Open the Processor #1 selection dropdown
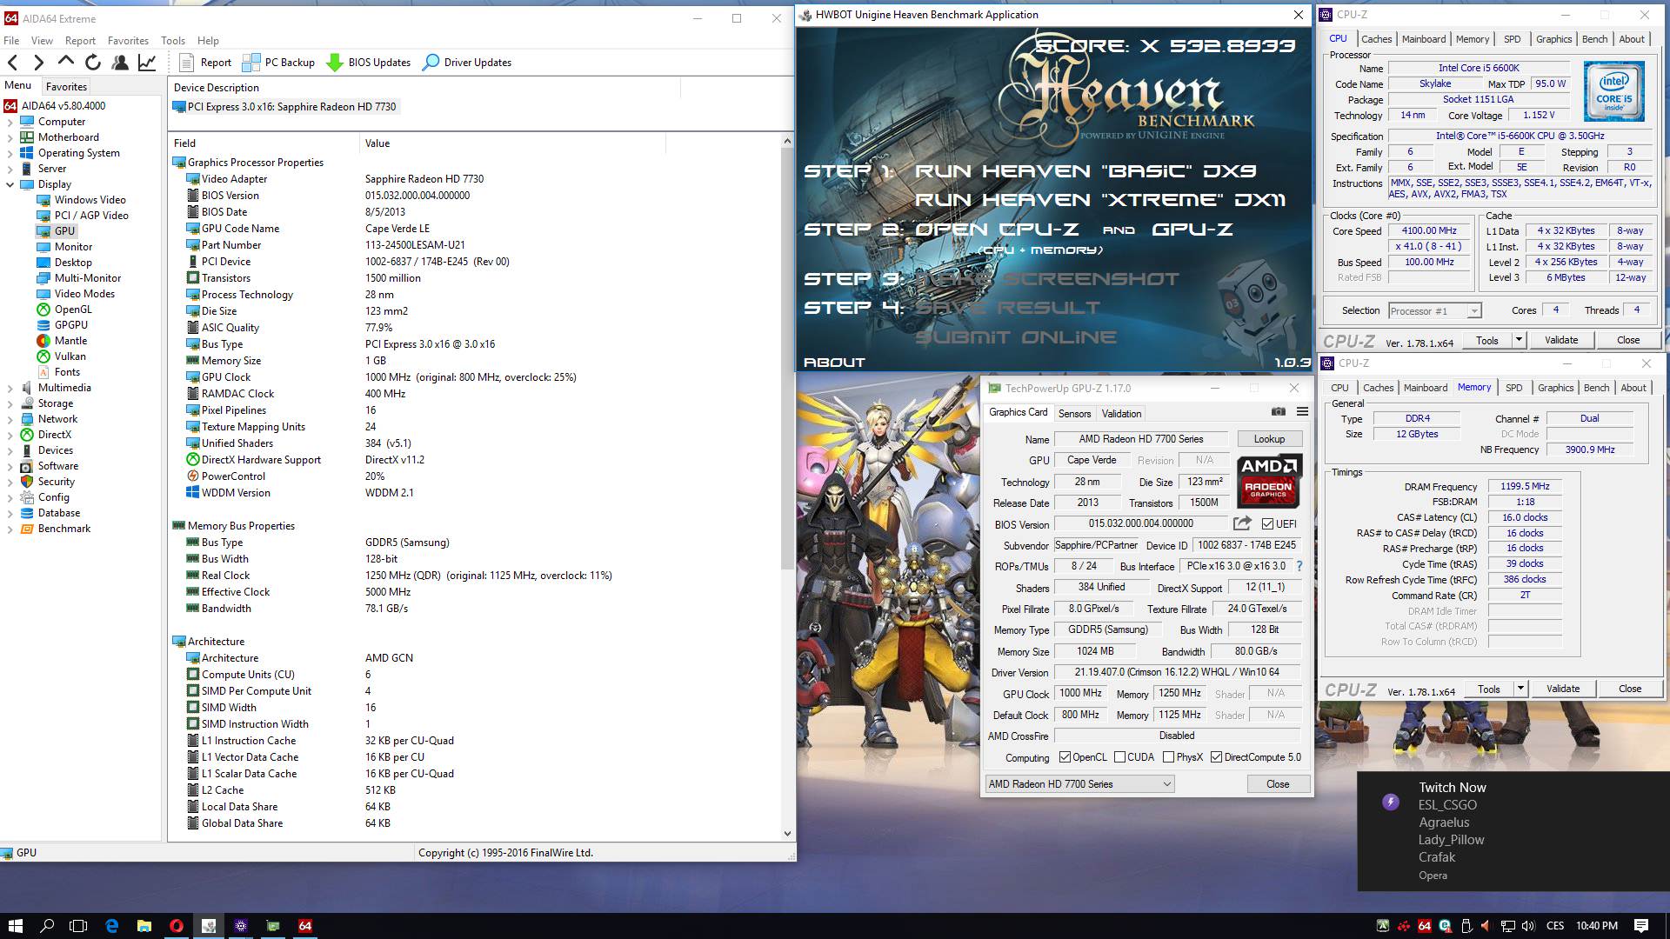Viewport: 1670px width, 939px height. (1434, 311)
